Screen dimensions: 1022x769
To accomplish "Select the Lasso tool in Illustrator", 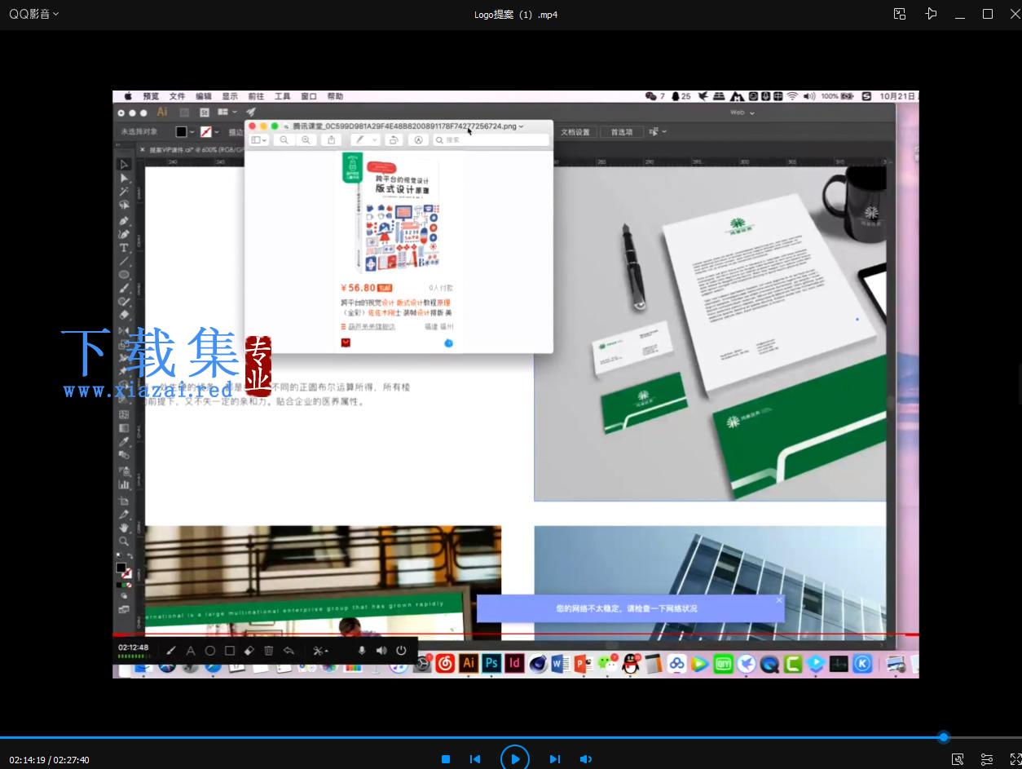I will (124, 206).
